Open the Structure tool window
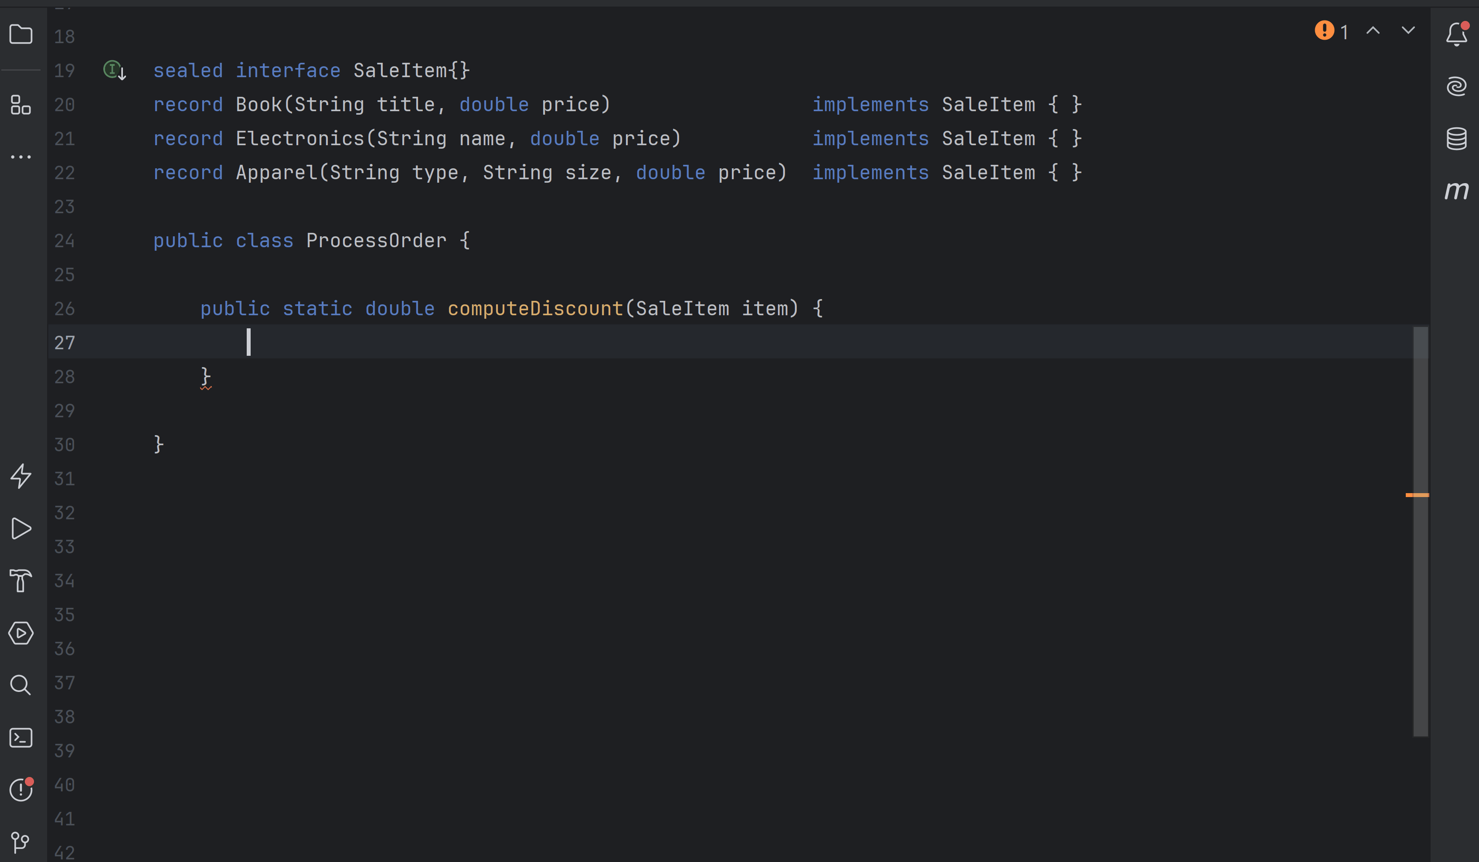 (21, 106)
